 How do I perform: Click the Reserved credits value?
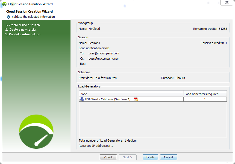point(226,43)
